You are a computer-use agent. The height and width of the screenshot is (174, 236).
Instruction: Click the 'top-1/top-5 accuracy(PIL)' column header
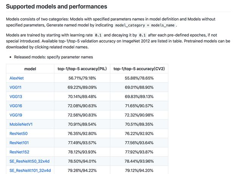82,69
